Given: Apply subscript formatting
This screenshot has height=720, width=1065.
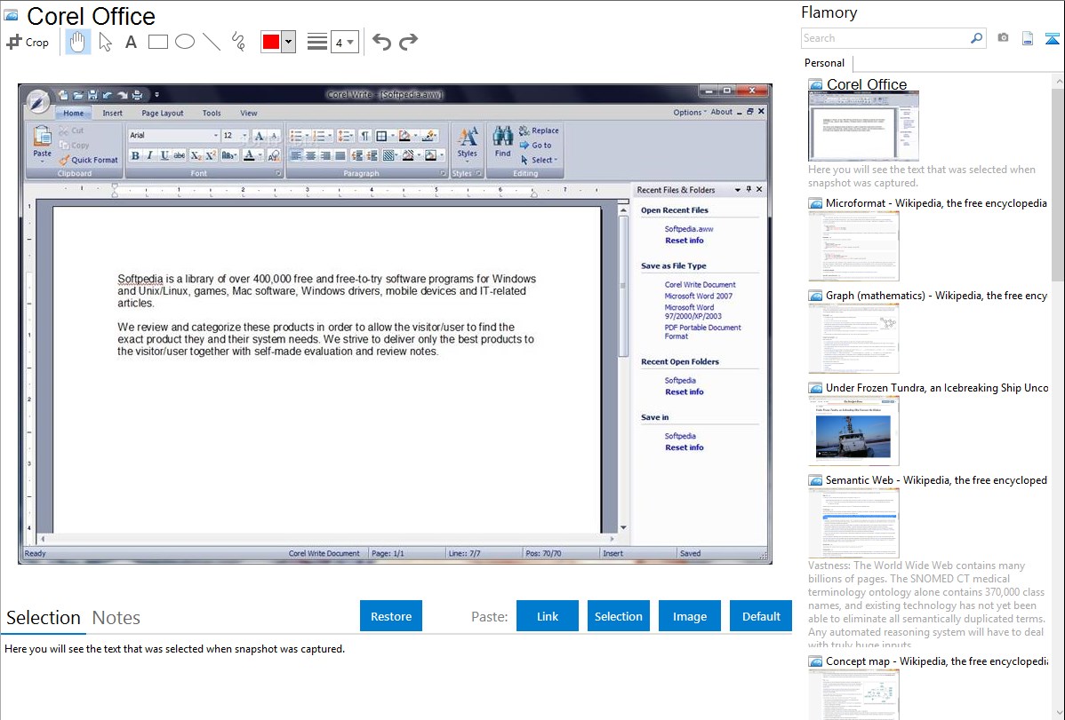Looking at the screenshot, I should (196, 156).
